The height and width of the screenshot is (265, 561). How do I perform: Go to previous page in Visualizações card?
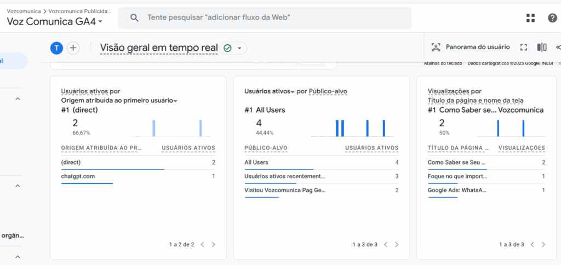coord(532,245)
